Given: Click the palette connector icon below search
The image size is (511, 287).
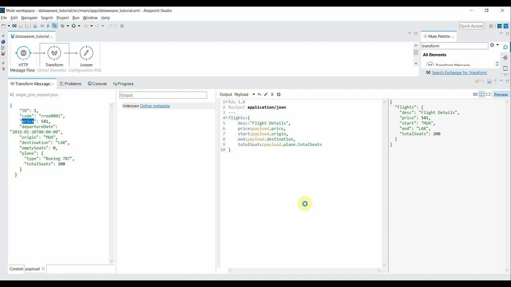Looking at the screenshot, I should click(x=505, y=58).
